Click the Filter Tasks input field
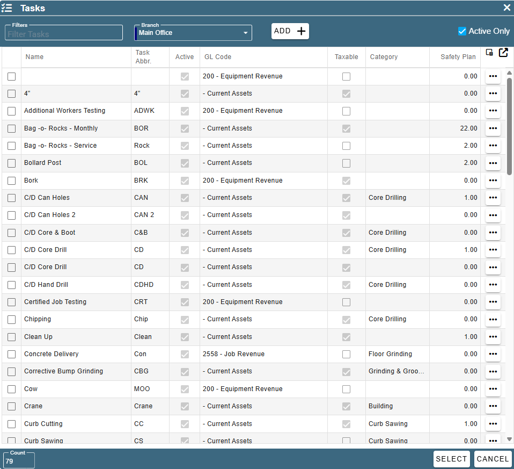This screenshot has height=469, width=514. 64,33
